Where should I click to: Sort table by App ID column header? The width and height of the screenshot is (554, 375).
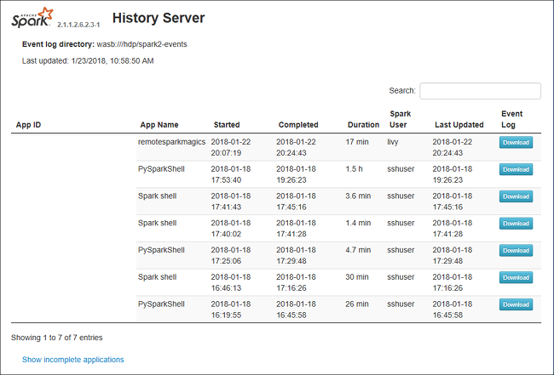pos(28,125)
